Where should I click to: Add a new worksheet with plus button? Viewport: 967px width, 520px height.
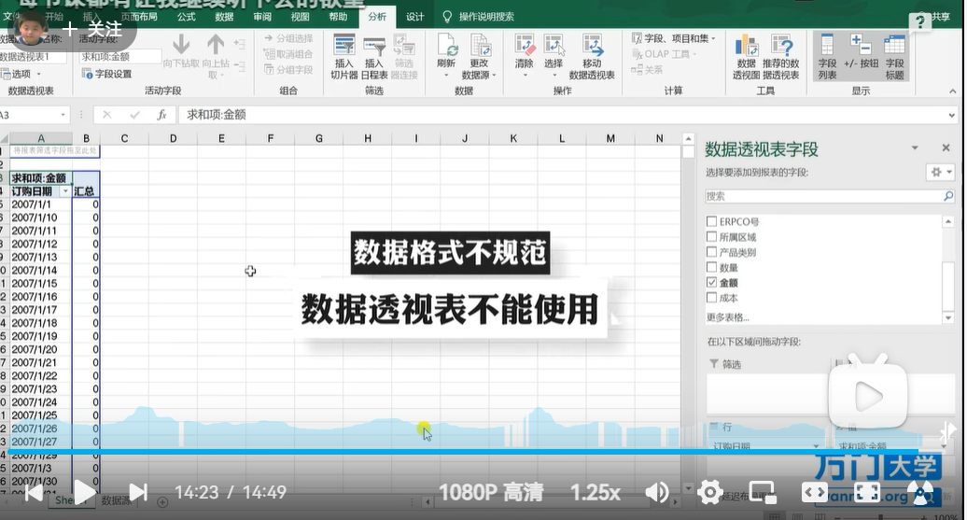[x=162, y=502]
